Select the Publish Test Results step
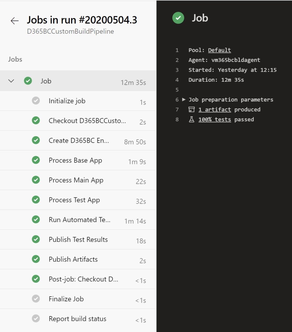This screenshot has width=292, height=332. click(78, 240)
